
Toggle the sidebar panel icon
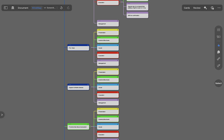pos(6,8)
